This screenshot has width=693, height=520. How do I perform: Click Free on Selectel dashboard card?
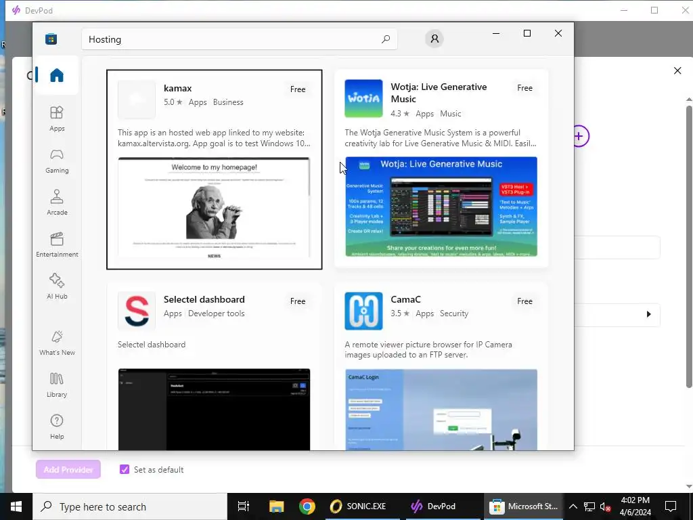pos(298,301)
